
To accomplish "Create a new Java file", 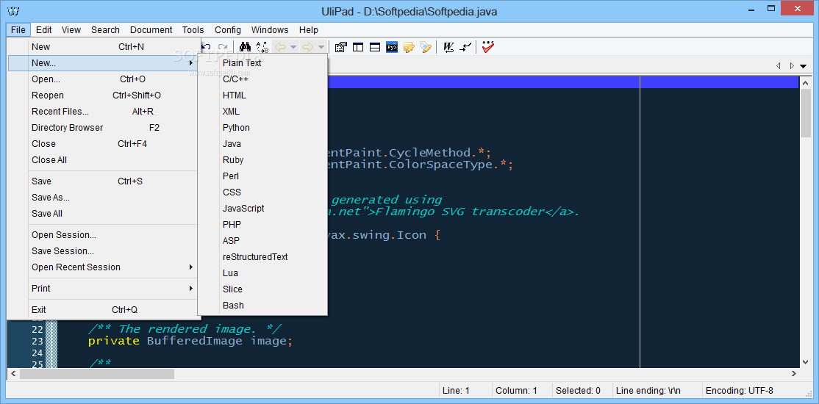I will click(x=262, y=144).
